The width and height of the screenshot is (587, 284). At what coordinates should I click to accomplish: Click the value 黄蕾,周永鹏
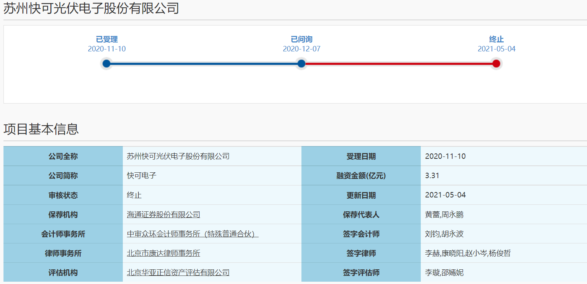click(444, 214)
